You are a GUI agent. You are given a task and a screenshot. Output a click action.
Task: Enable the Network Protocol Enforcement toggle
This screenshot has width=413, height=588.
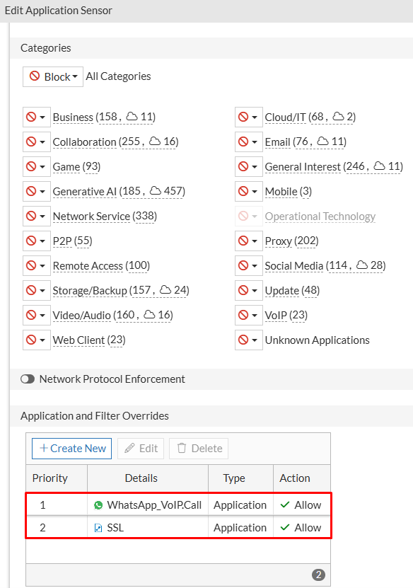(x=27, y=379)
